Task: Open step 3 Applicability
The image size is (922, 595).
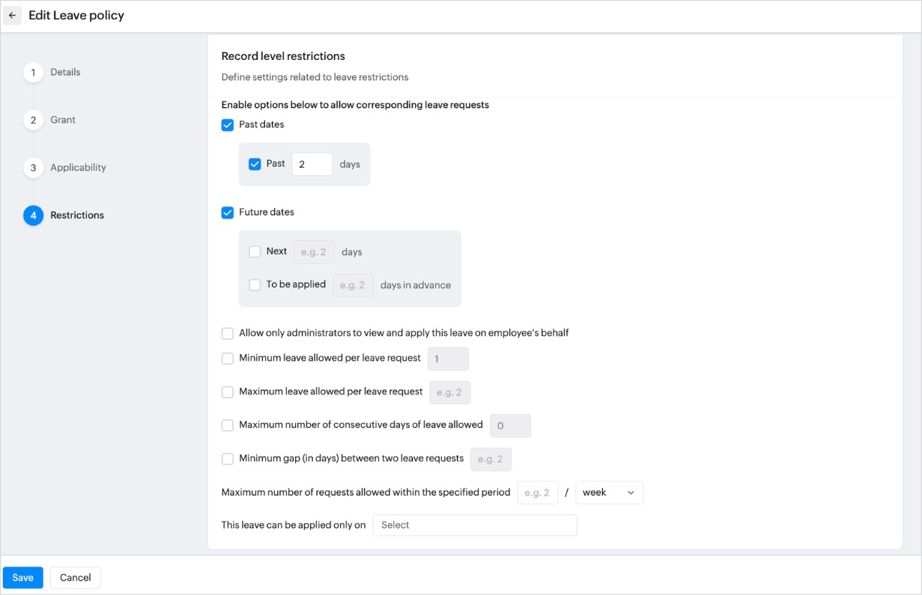Action: pos(77,168)
